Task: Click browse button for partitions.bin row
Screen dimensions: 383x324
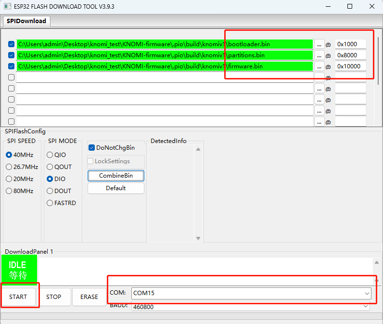Action: click(319, 55)
